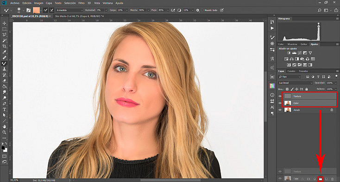The width and height of the screenshot is (340, 182).
Task: Open the TK panel icon
Action: point(272,86)
